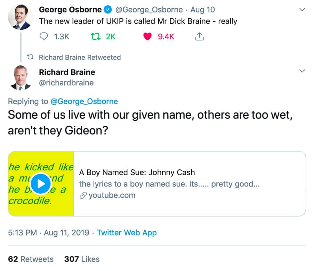313x271 pixels.
Task: Click the verified badge next to George Osborne
Action: point(108,10)
